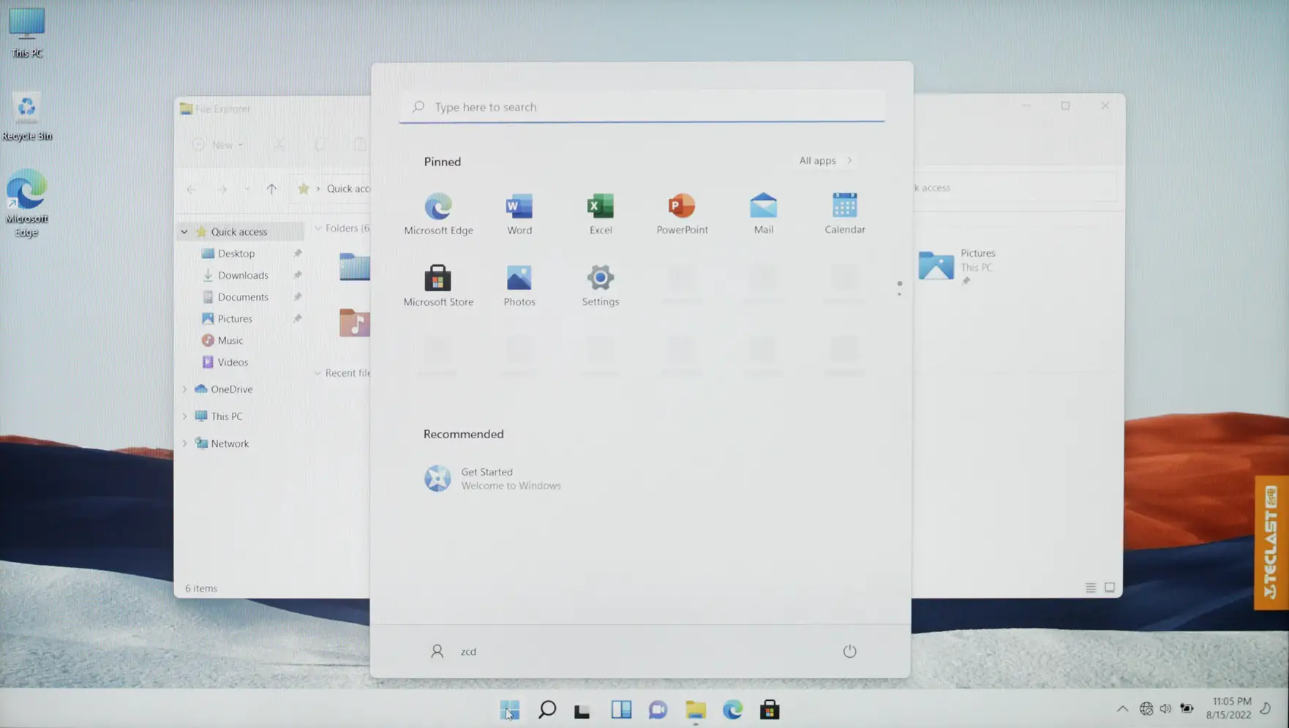Click the zcd user account name
1289x728 pixels.
click(468, 650)
